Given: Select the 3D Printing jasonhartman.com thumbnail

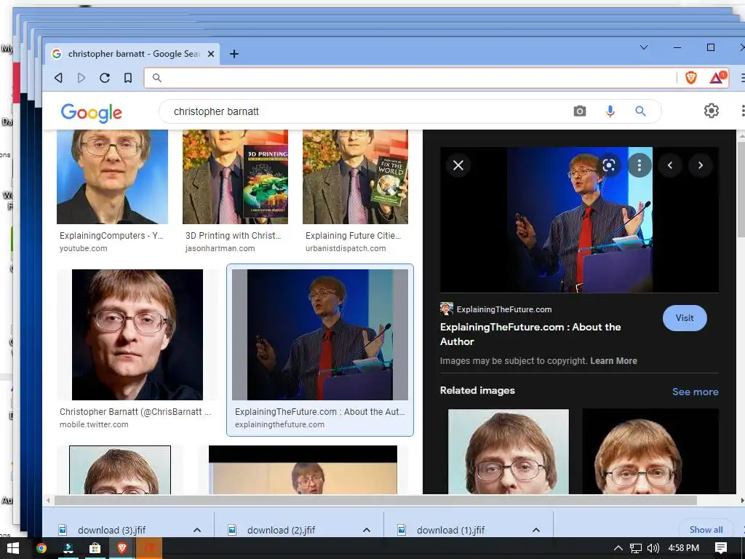Looking at the screenshot, I should pos(235,177).
